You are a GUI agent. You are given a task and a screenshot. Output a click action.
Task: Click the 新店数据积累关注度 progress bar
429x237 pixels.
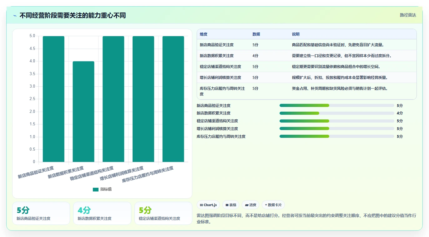(x=337, y=113)
